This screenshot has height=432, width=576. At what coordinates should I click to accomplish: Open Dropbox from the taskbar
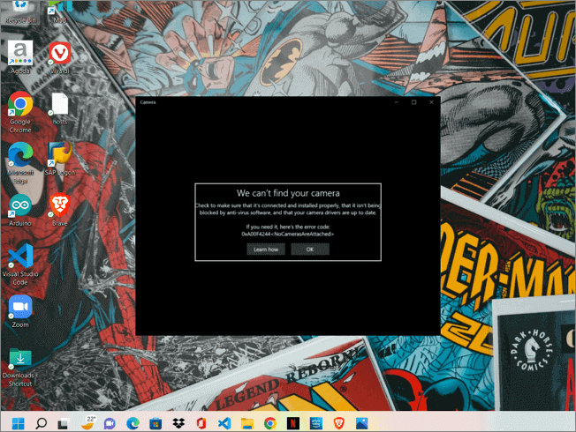(x=178, y=423)
